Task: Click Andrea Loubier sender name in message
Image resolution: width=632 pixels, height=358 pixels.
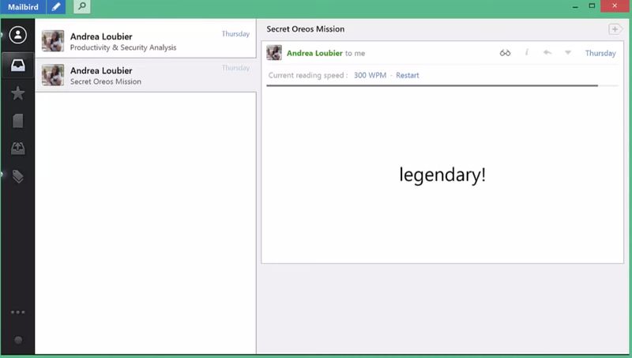Action: [314, 53]
